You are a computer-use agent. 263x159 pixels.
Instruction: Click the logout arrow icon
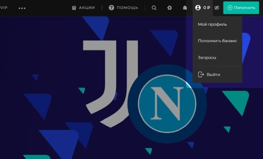(201, 74)
